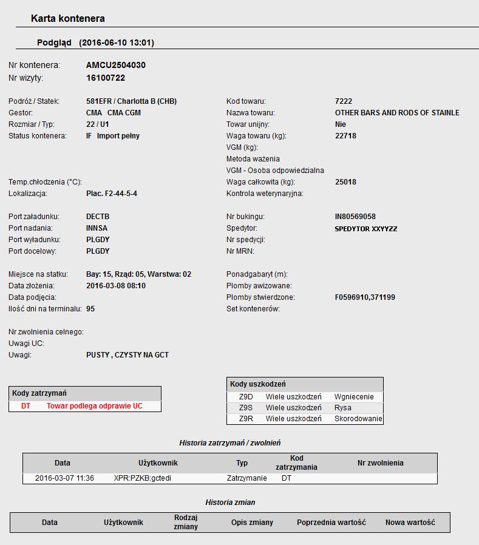Click the preview date 2016-06-10 13:01
This screenshot has width=479, height=545.
tap(117, 42)
